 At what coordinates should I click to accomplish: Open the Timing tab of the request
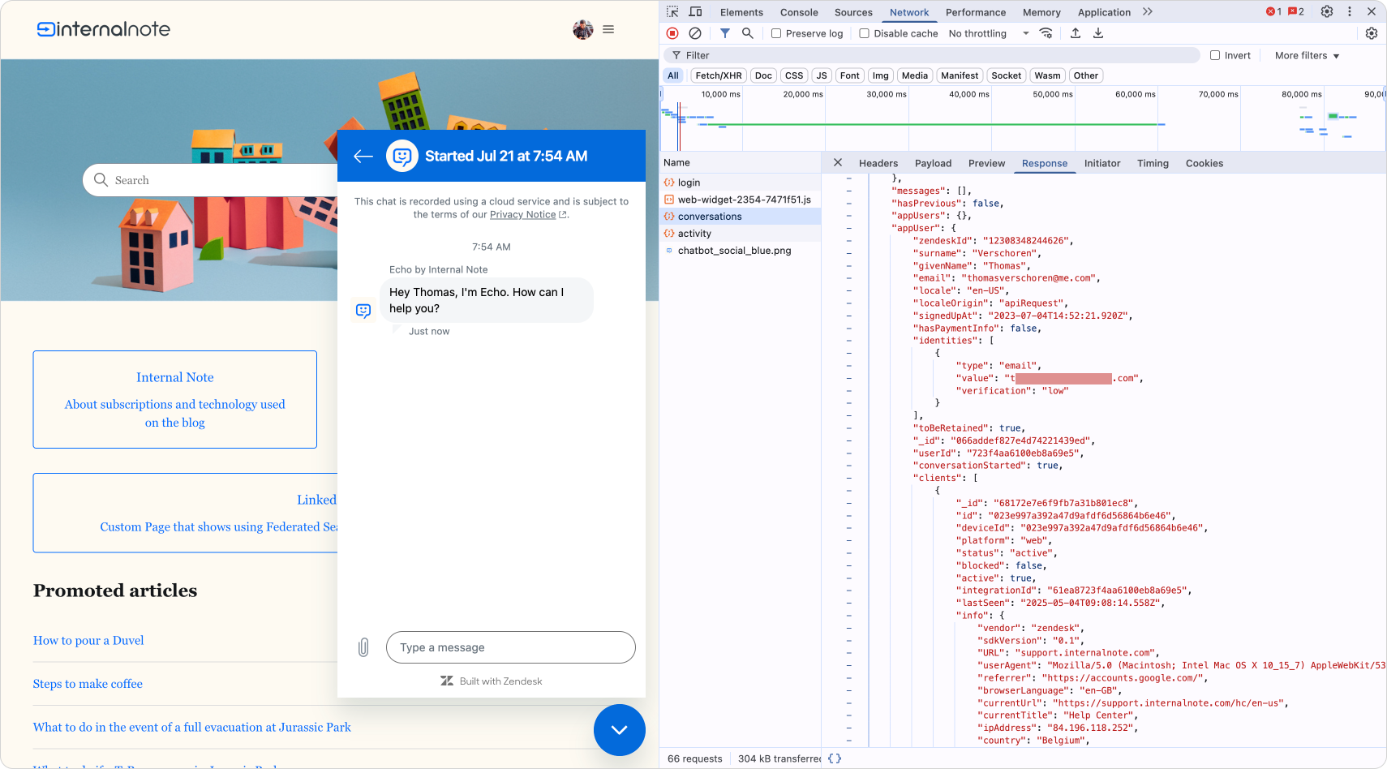point(1153,163)
